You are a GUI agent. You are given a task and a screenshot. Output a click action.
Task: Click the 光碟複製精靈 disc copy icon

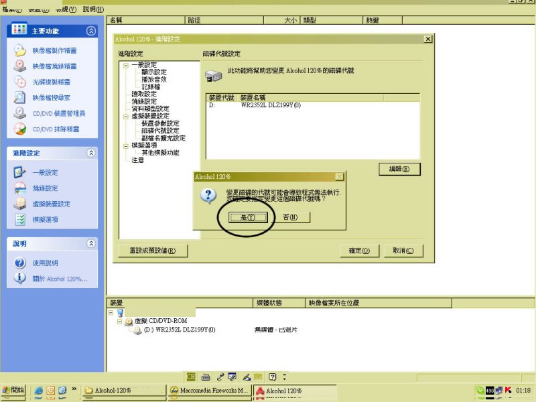point(20,82)
